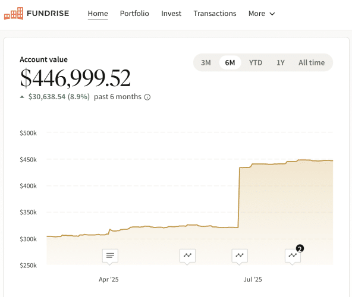Click the $500k axis label
The width and height of the screenshot is (352, 297).
pyautogui.click(x=28, y=133)
